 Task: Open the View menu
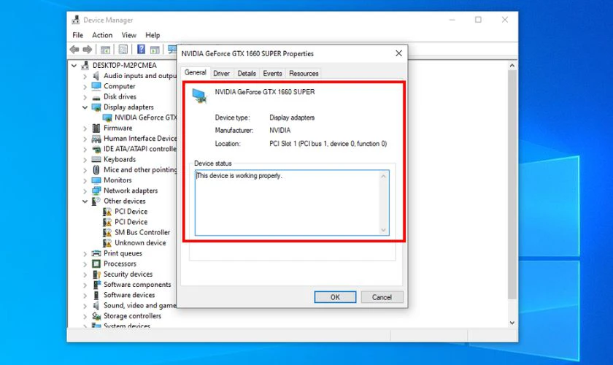click(x=129, y=35)
